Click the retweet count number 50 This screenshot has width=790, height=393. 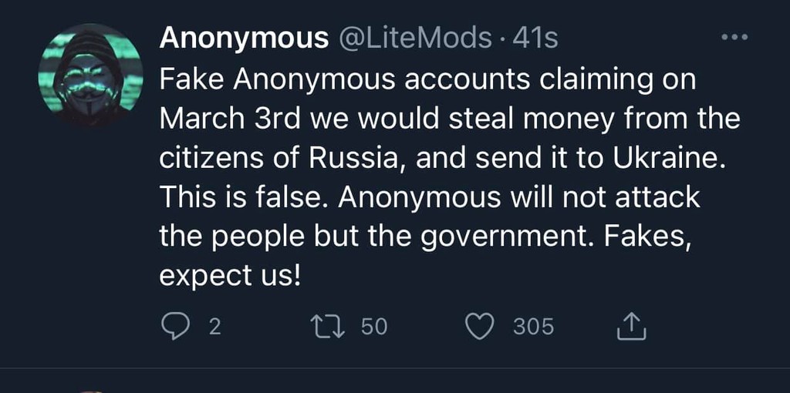click(374, 327)
